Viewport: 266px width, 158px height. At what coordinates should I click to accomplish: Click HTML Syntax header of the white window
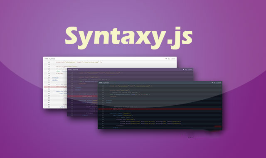point(50,59)
